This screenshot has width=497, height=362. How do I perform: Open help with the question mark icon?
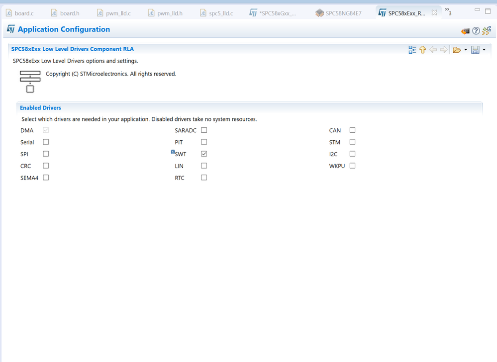pos(476,31)
